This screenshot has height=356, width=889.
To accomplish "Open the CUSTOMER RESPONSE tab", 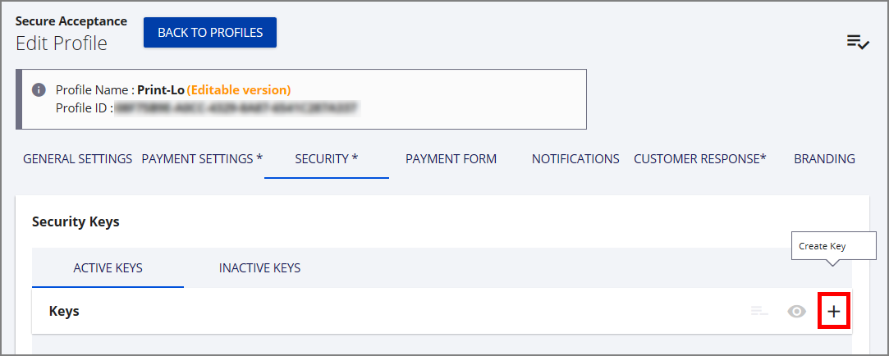I will point(699,159).
